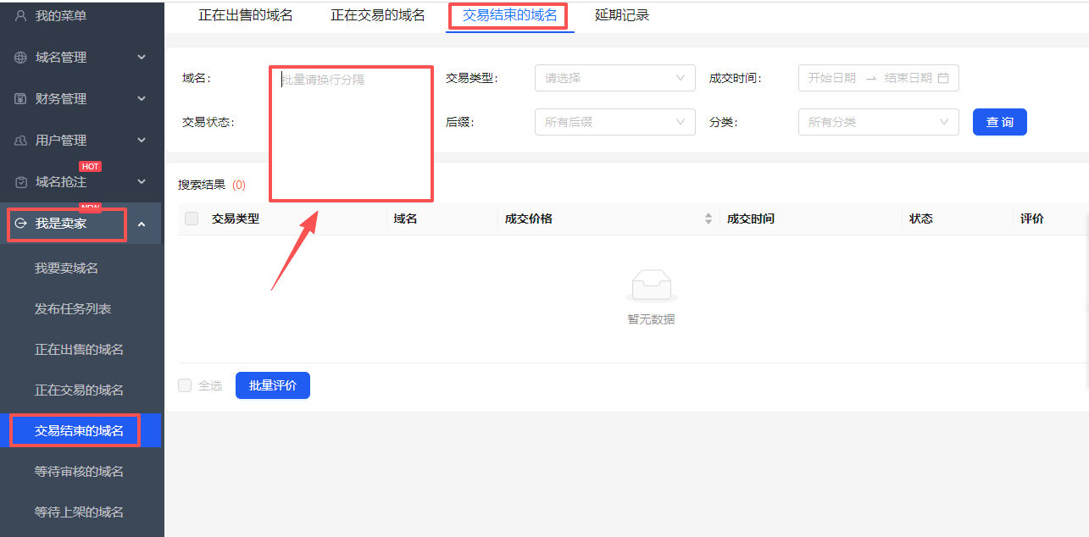Select sidebar item 交易结束的域名
1089x537 pixels.
point(79,430)
